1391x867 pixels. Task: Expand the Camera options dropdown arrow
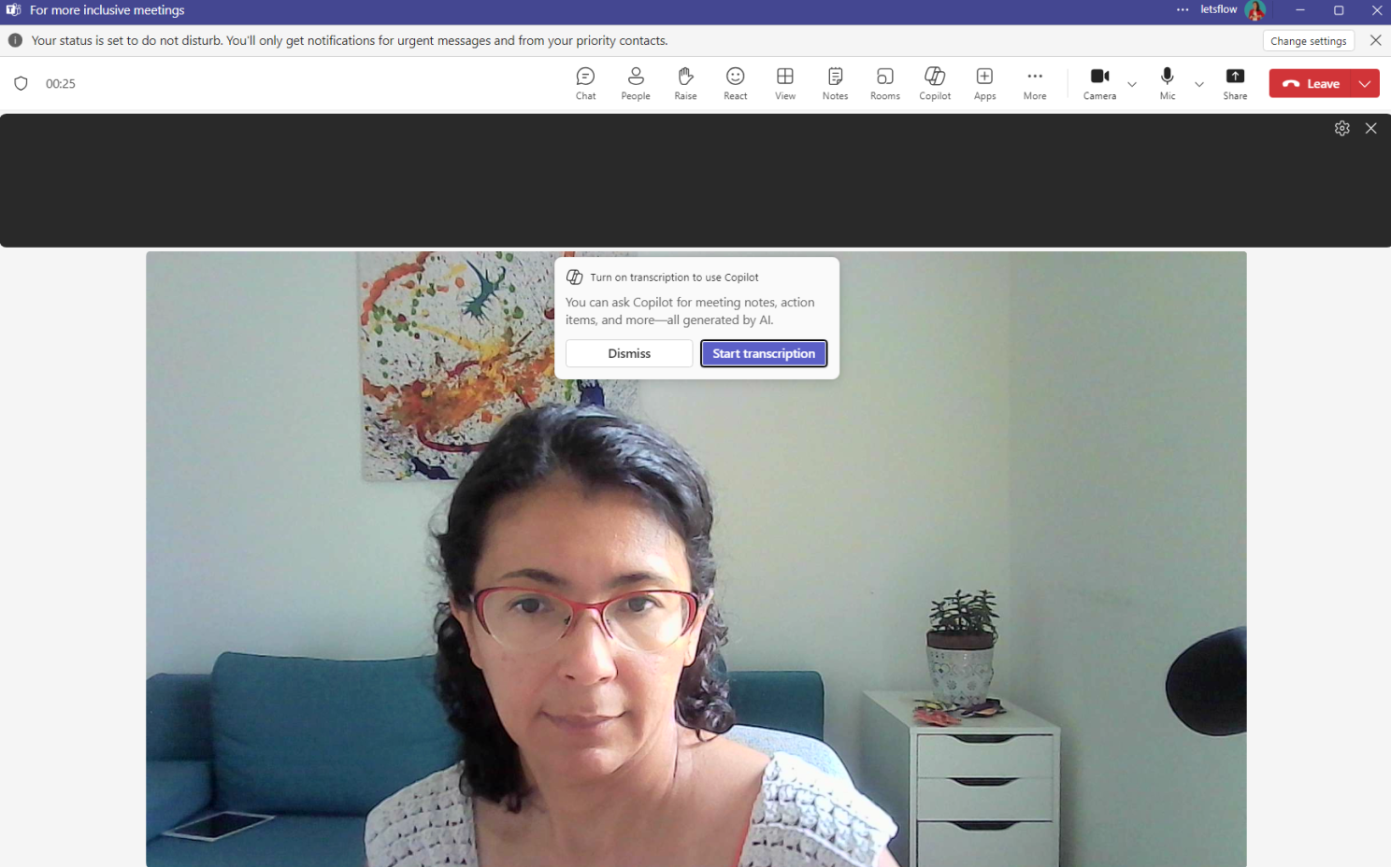[1132, 84]
